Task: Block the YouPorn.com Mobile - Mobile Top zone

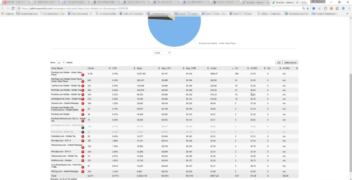Action: (x=82, y=86)
